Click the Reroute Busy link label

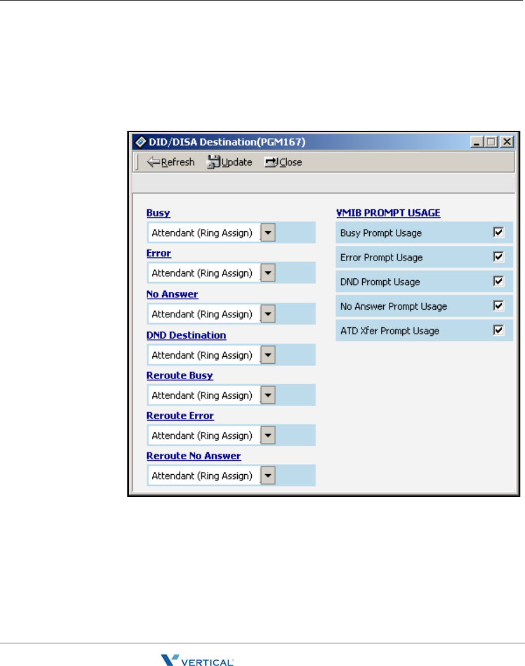[180, 376]
